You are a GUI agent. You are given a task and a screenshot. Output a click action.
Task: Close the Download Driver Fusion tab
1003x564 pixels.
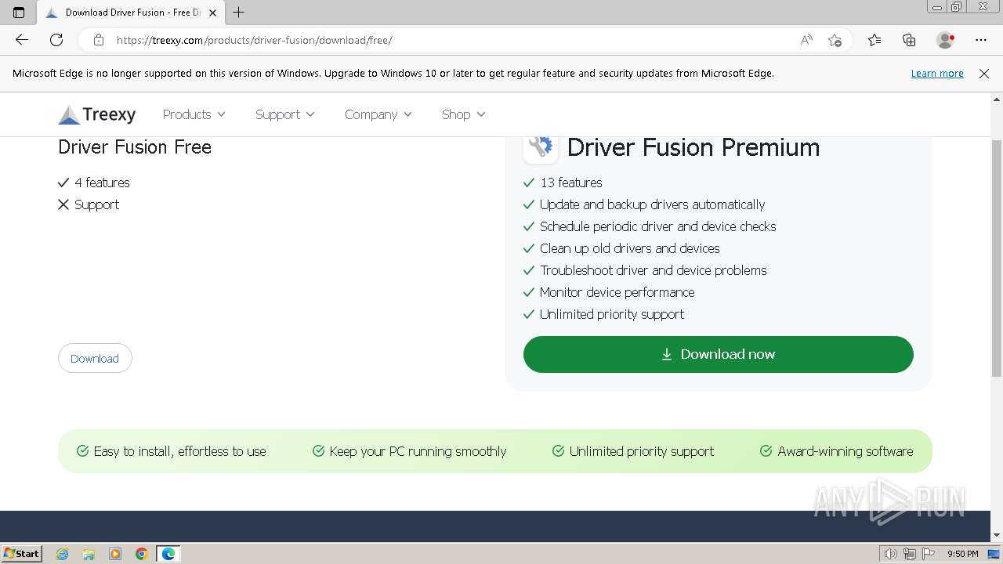(x=212, y=13)
